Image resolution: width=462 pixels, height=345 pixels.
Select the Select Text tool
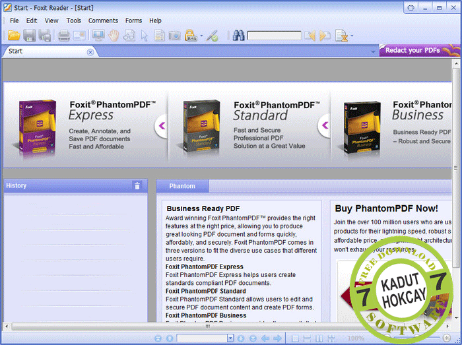(160, 36)
